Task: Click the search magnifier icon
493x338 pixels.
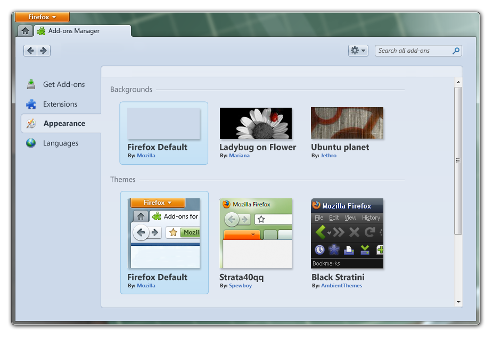Action: pos(456,51)
